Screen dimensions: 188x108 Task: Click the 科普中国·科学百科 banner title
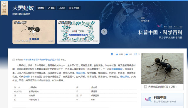pyautogui.click(x=160, y=32)
